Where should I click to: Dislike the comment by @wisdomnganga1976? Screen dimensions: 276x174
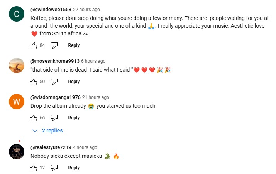pyautogui.click(x=54, y=118)
